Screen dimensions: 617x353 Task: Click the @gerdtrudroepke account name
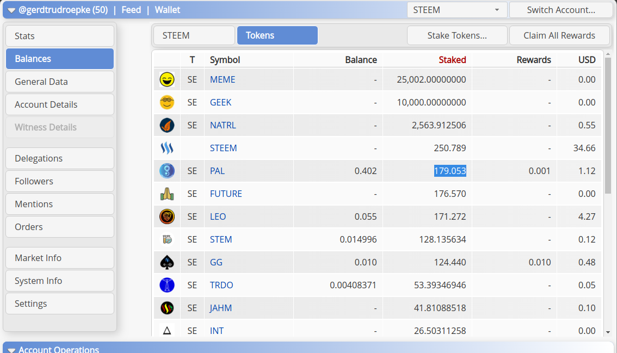point(63,10)
